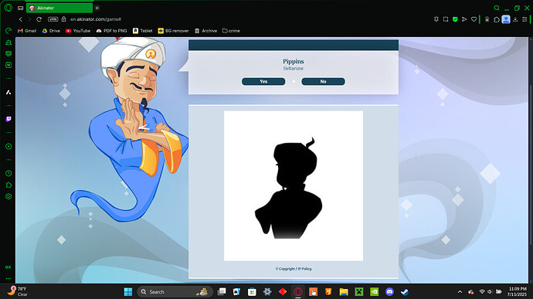
Task: Take a snapshot with the capture icon
Action: pyautogui.click(x=446, y=19)
